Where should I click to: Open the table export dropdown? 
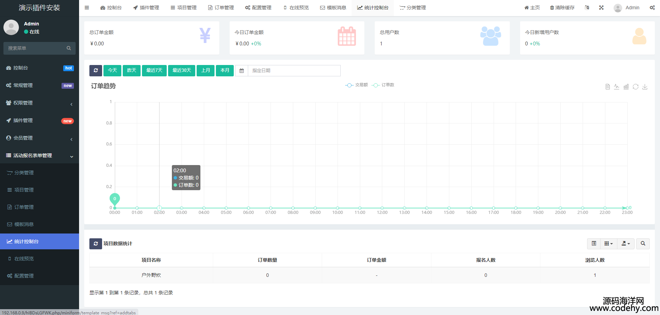coord(626,243)
